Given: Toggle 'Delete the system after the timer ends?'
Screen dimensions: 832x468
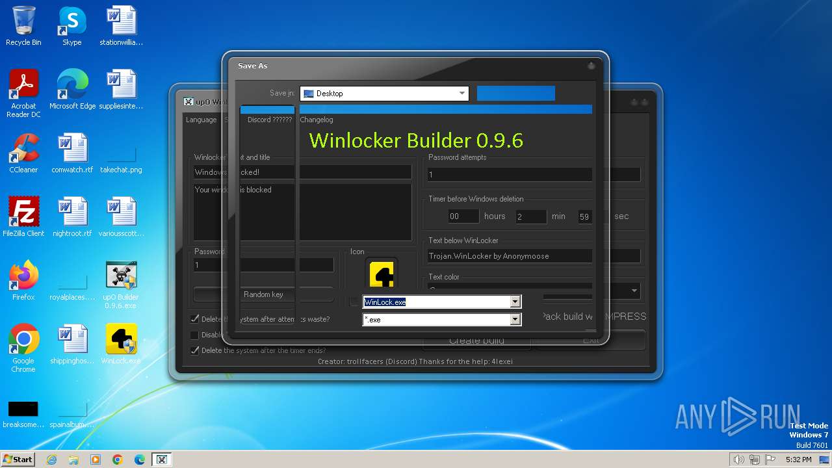Looking at the screenshot, I should pyautogui.click(x=194, y=350).
